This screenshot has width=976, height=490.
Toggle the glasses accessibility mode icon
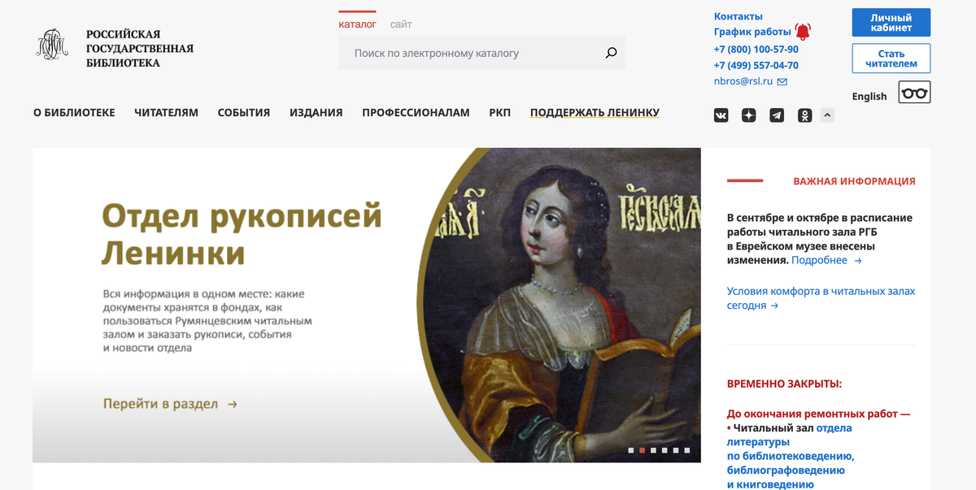[x=914, y=93]
